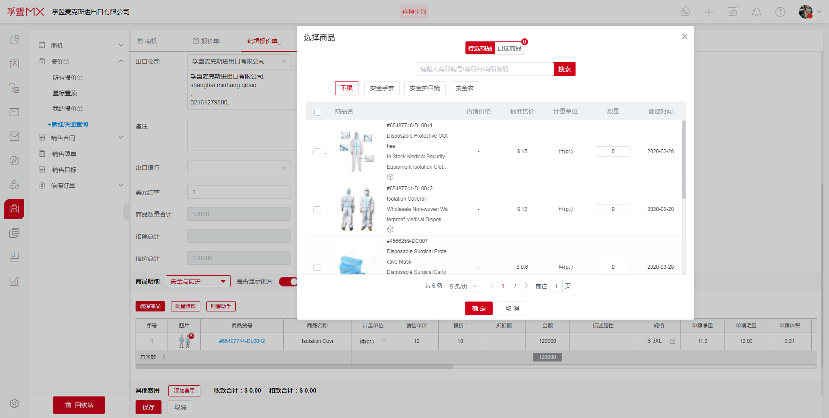Image resolution: width=829 pixels, height=418 pixels.
Task: Check the box for product #65487746-DL0041
Action: [x=317, y=152]
